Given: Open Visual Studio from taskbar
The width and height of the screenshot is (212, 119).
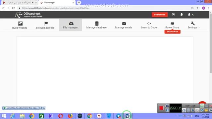Looking at the screenshot, I should coord(51,116).
